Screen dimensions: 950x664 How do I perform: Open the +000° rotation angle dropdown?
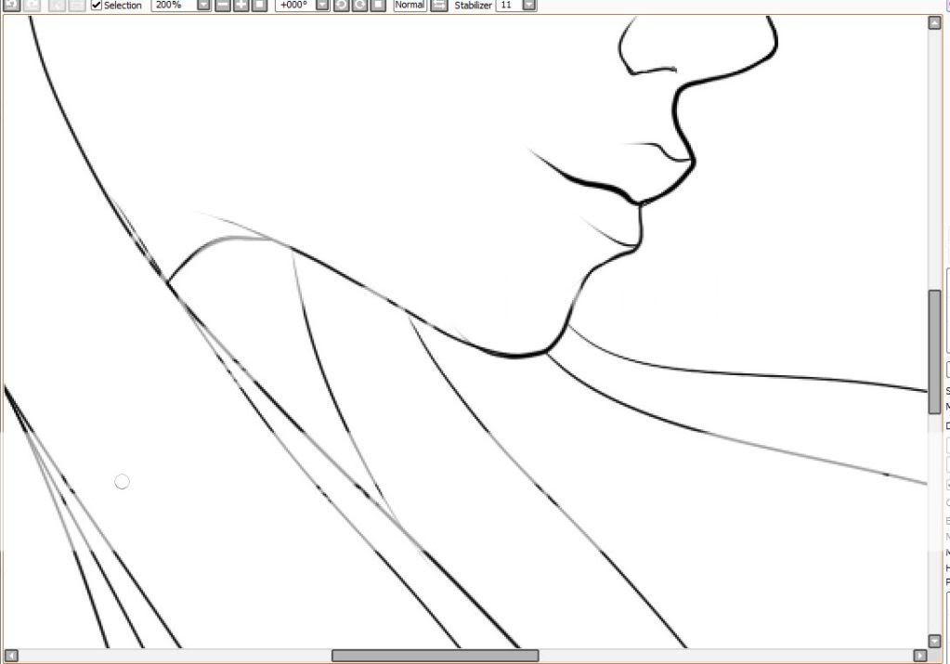coord(321,5)
